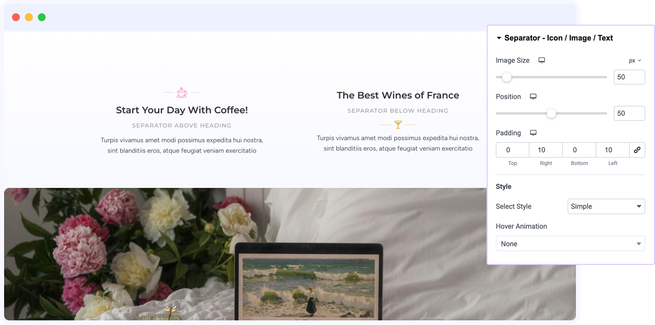Screen dimensions: 655x325
Task: Click the cocktail glass separator icon
Action: tap(398, 124)
